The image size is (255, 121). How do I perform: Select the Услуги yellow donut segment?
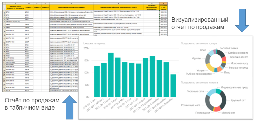click(x=209, y=69)
